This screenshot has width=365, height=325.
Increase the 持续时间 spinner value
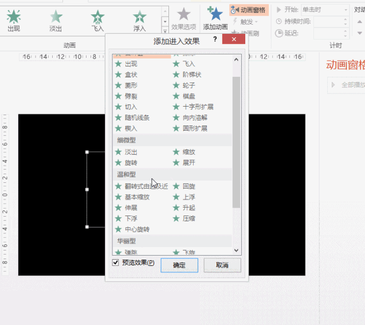[346, 19]
